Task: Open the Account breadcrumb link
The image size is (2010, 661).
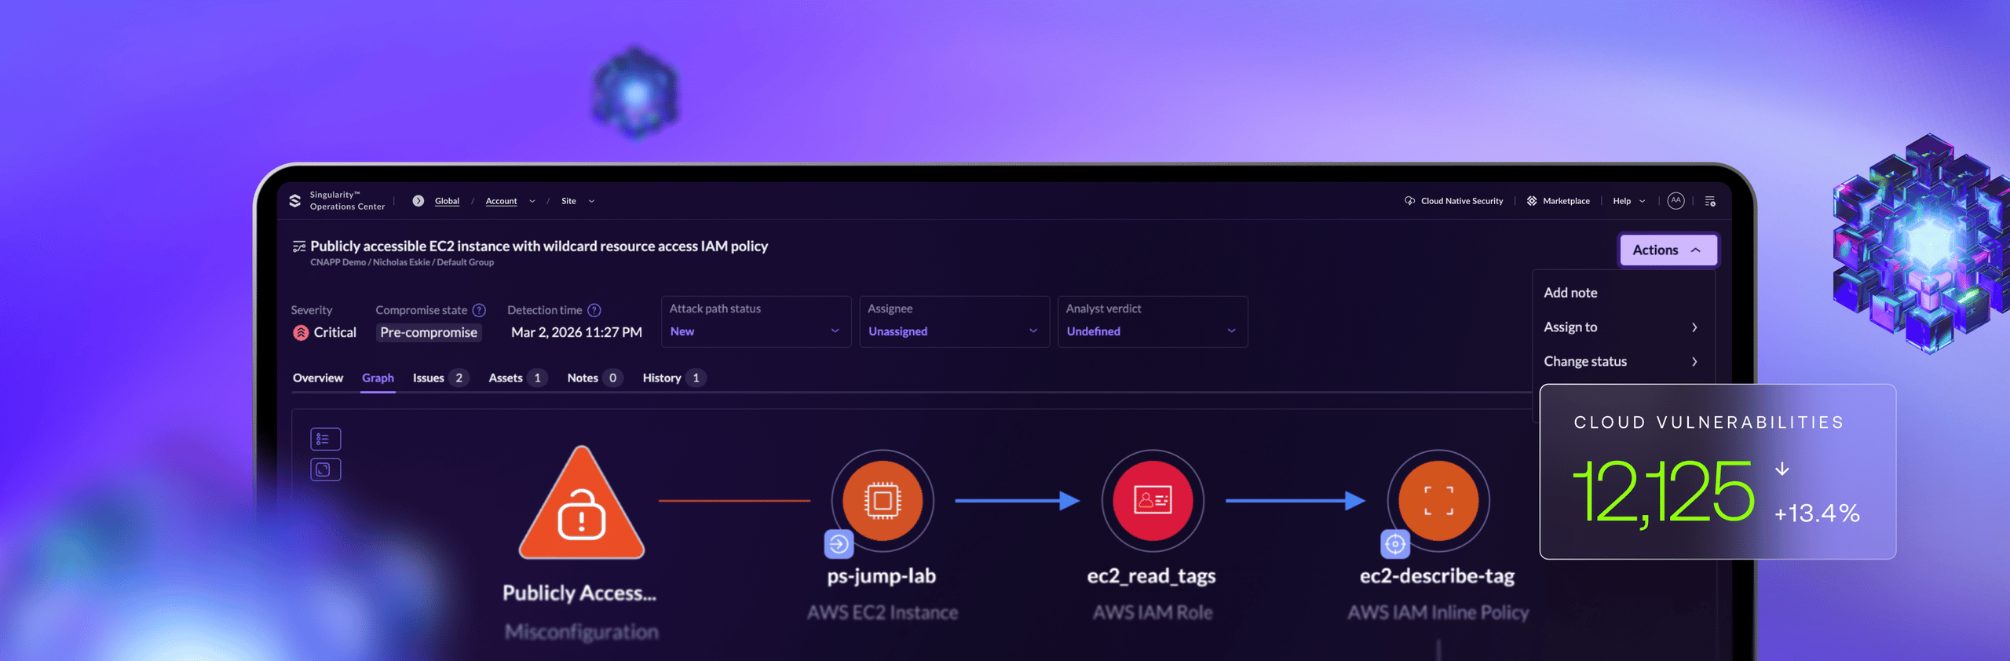Action: point(501,201)
